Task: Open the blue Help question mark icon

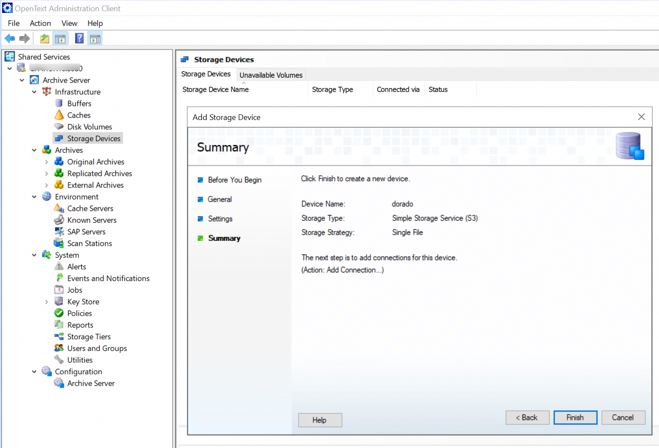Action: [79, 39]
